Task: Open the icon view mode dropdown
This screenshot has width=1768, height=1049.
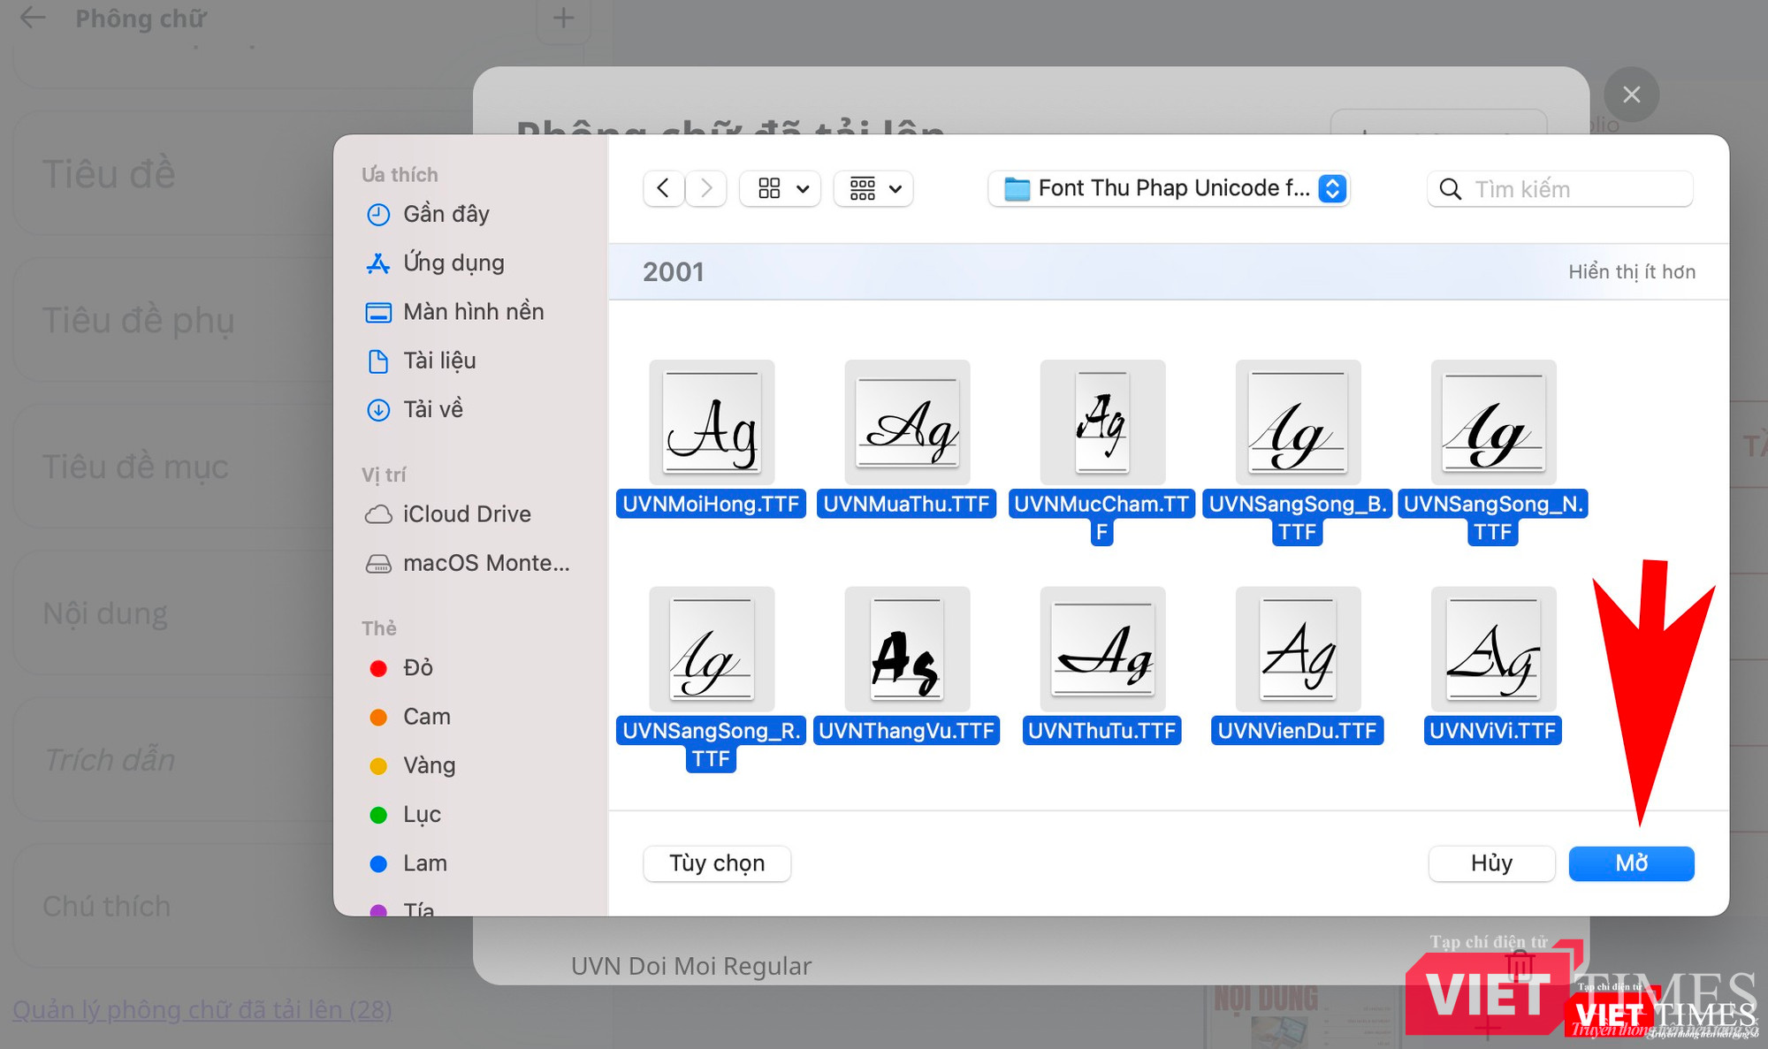Action: click(781, 188)
